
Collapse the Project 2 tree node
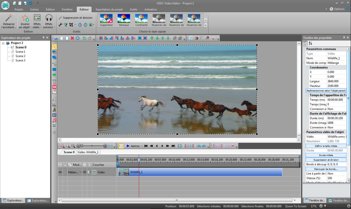coord(3,43)
